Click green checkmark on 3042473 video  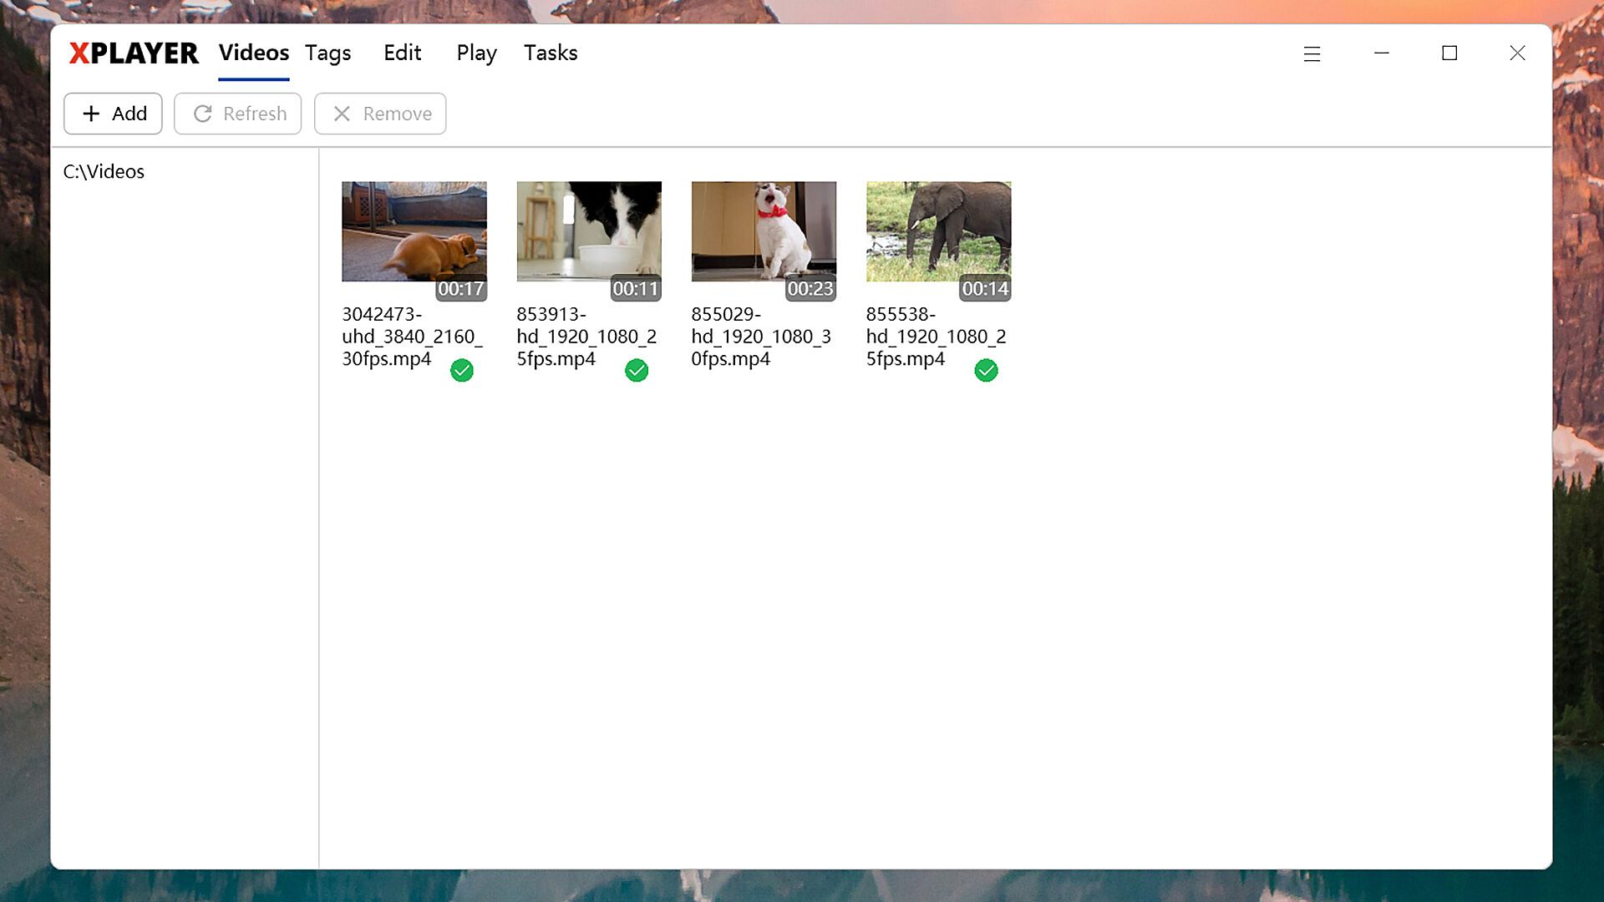tap(462, 370)
